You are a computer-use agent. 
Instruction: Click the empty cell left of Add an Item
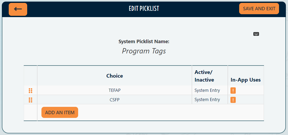(30, 112)
